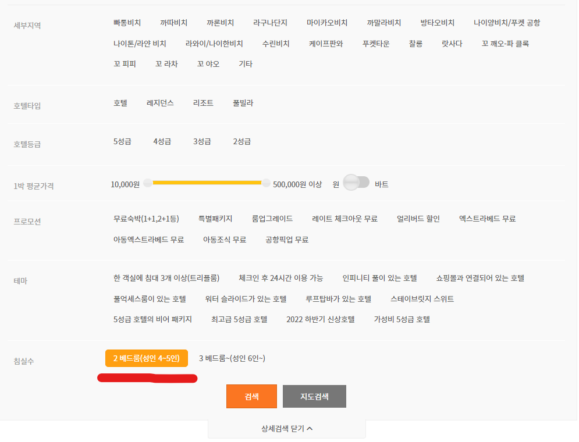This screenshot has height=442, width=579.
Task: Pick the 찰롱 area option
Action: tap(415, 44)
